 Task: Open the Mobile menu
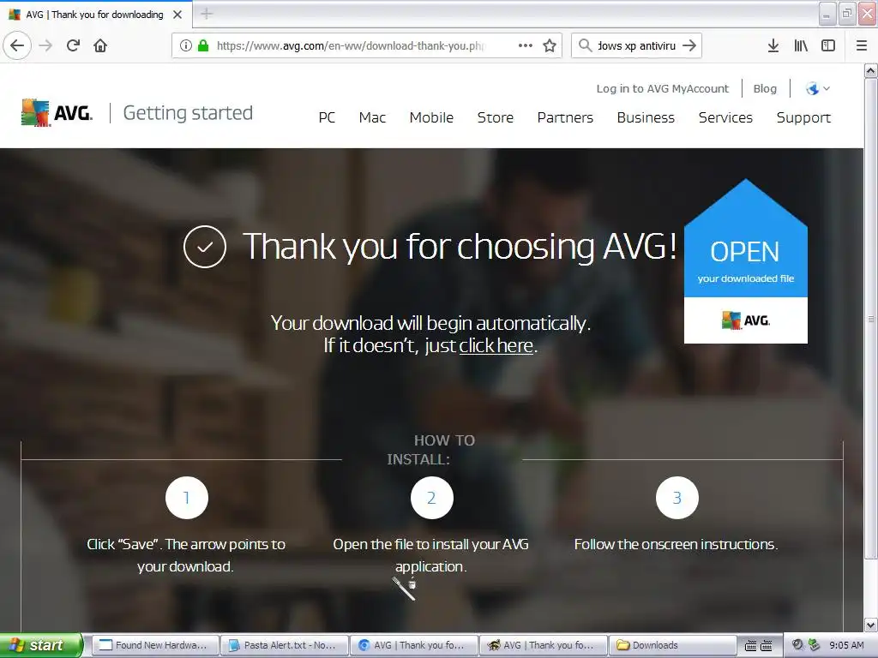[431, 117]
